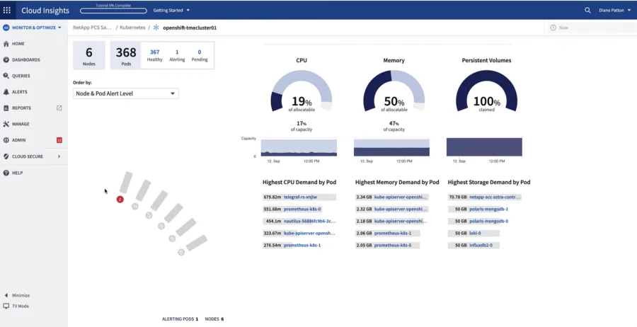Click the Persistent Volumes 100% gauge
The image size is (637, 327).
point(486,91)
